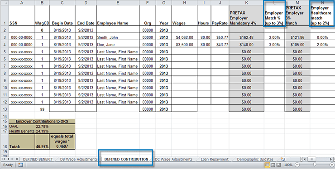Viewport: 335px width, 169px height.
Task: Switch to Loan Repayment sheet
Action: pos(215,159)
